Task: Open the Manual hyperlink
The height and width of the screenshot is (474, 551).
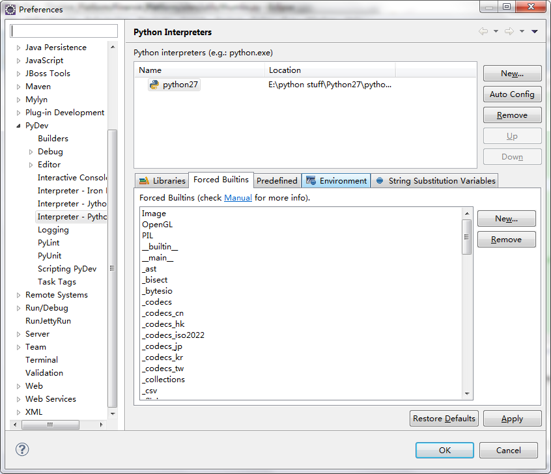Action: [238, 198]
